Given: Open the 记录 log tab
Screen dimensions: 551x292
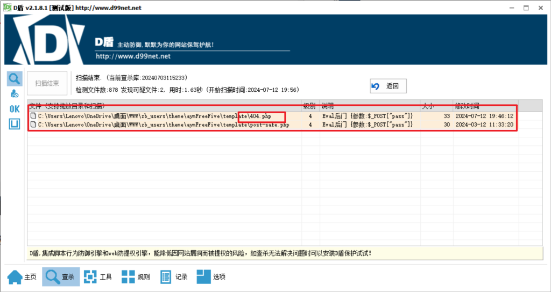Looking at the screenshot, I should tap(173, 277).
